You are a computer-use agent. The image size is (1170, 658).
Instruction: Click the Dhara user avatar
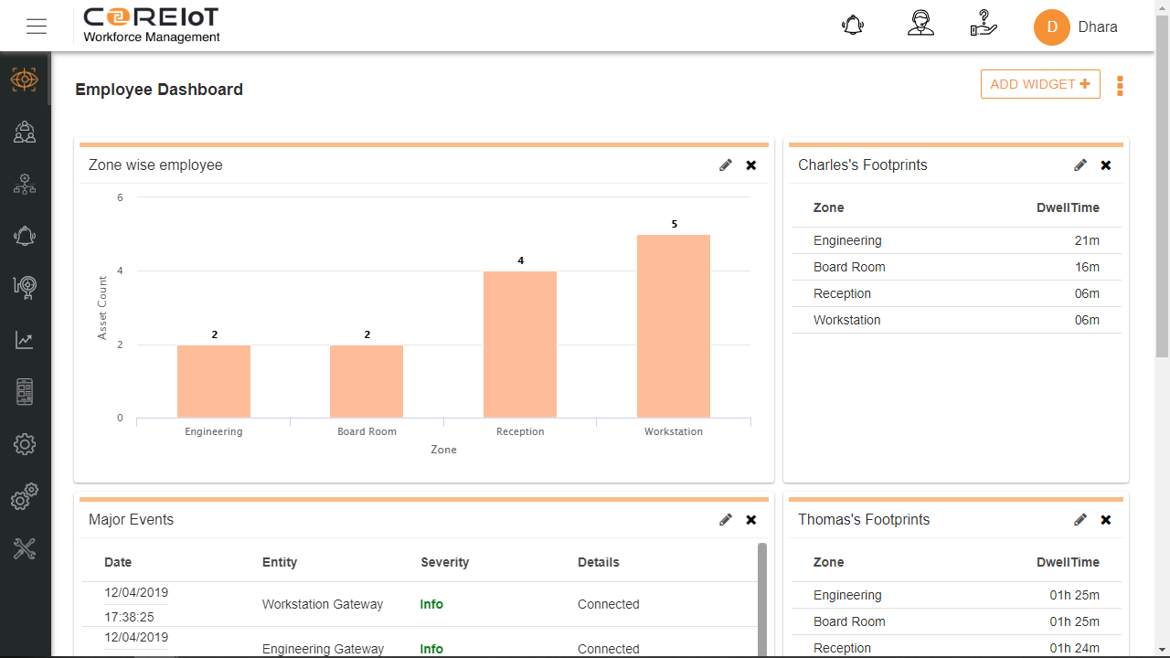click(1052, 27)
